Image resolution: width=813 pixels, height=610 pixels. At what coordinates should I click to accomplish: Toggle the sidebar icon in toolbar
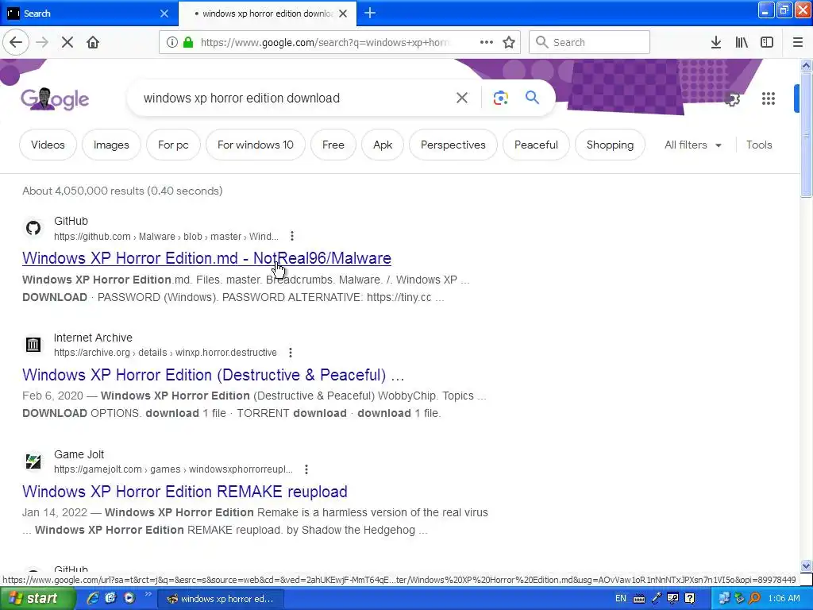767,43
